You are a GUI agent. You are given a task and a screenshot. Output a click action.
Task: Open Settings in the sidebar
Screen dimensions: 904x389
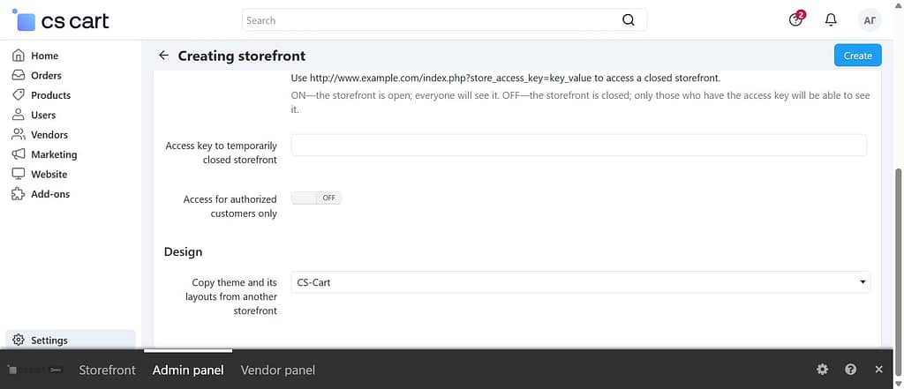coord(49,340)
